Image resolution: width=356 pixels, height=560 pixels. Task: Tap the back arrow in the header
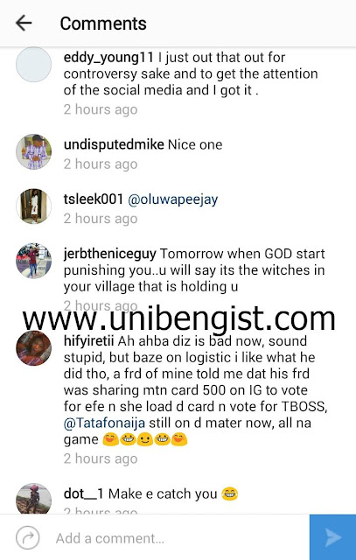(24, 24)
